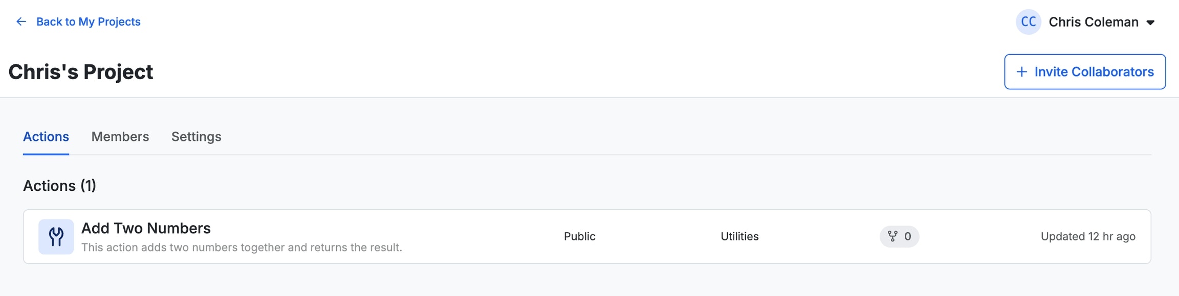
Task: Click the fork count number 0
Action: coord(907,236)
